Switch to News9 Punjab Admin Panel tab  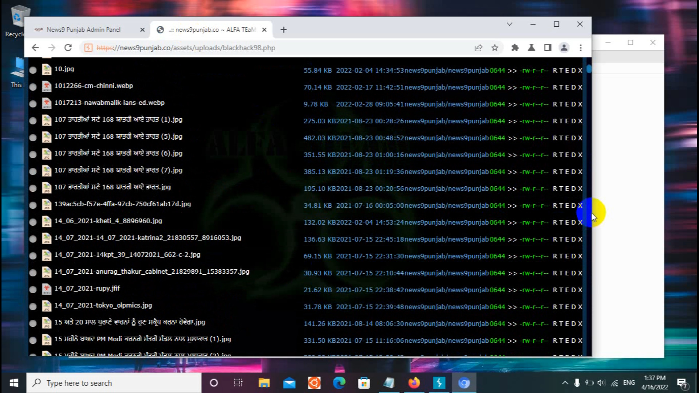coord(84,29)
